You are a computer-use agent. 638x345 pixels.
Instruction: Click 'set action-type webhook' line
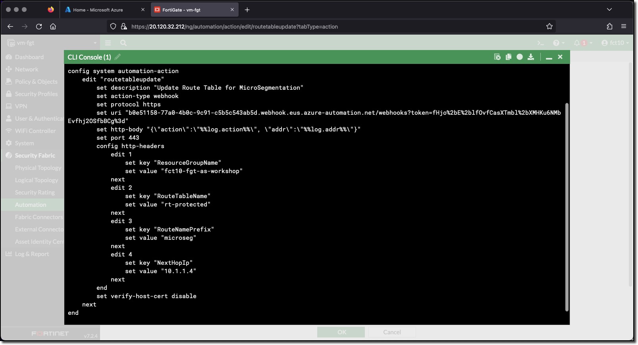pyautogui.click(x=137, y=96)
